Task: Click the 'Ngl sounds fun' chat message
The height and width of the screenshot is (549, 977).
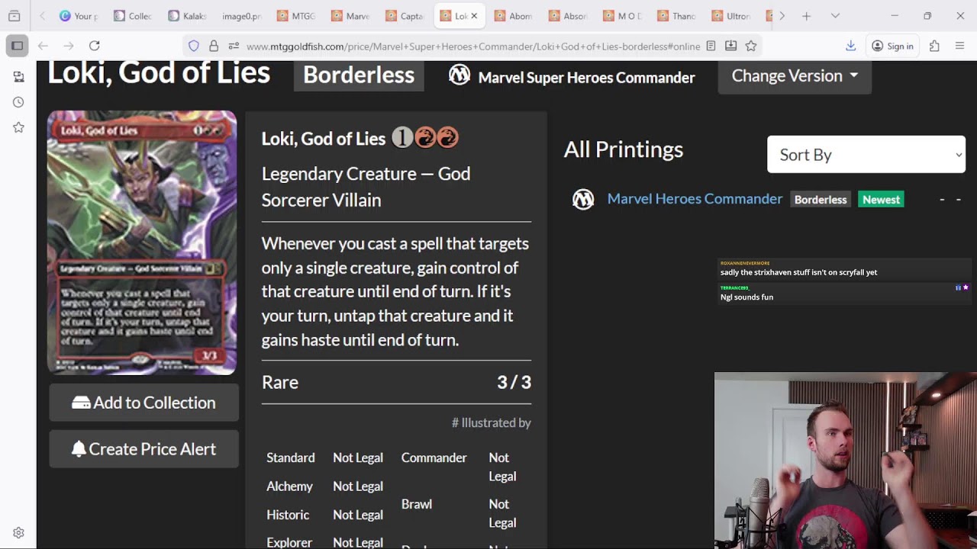Action: click(x=746, y=297)
